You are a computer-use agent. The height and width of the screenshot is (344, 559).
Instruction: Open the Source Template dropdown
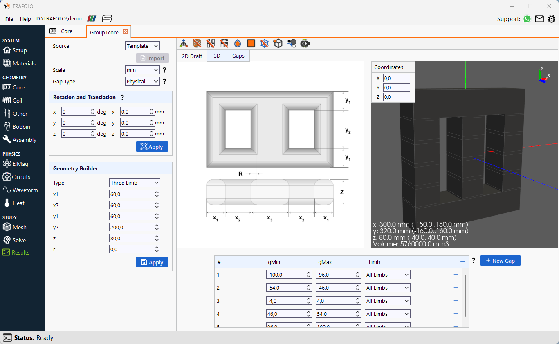[x=142, y=46]
